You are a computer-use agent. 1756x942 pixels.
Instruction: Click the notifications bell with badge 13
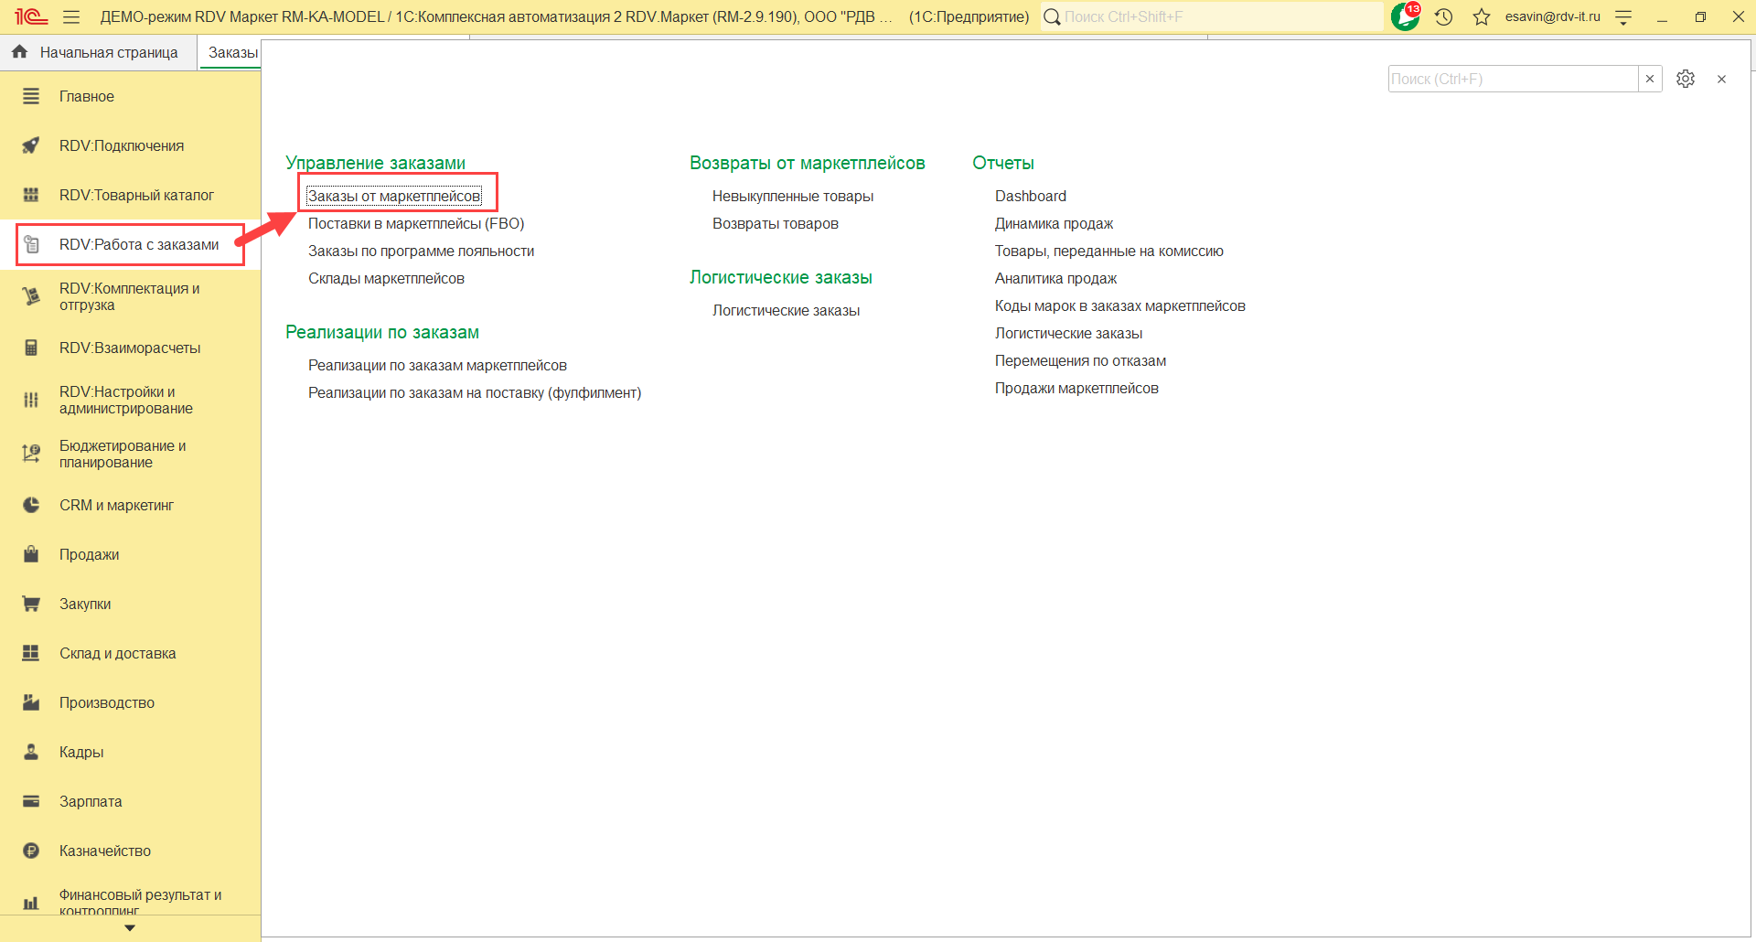[x=1405, y=16]
